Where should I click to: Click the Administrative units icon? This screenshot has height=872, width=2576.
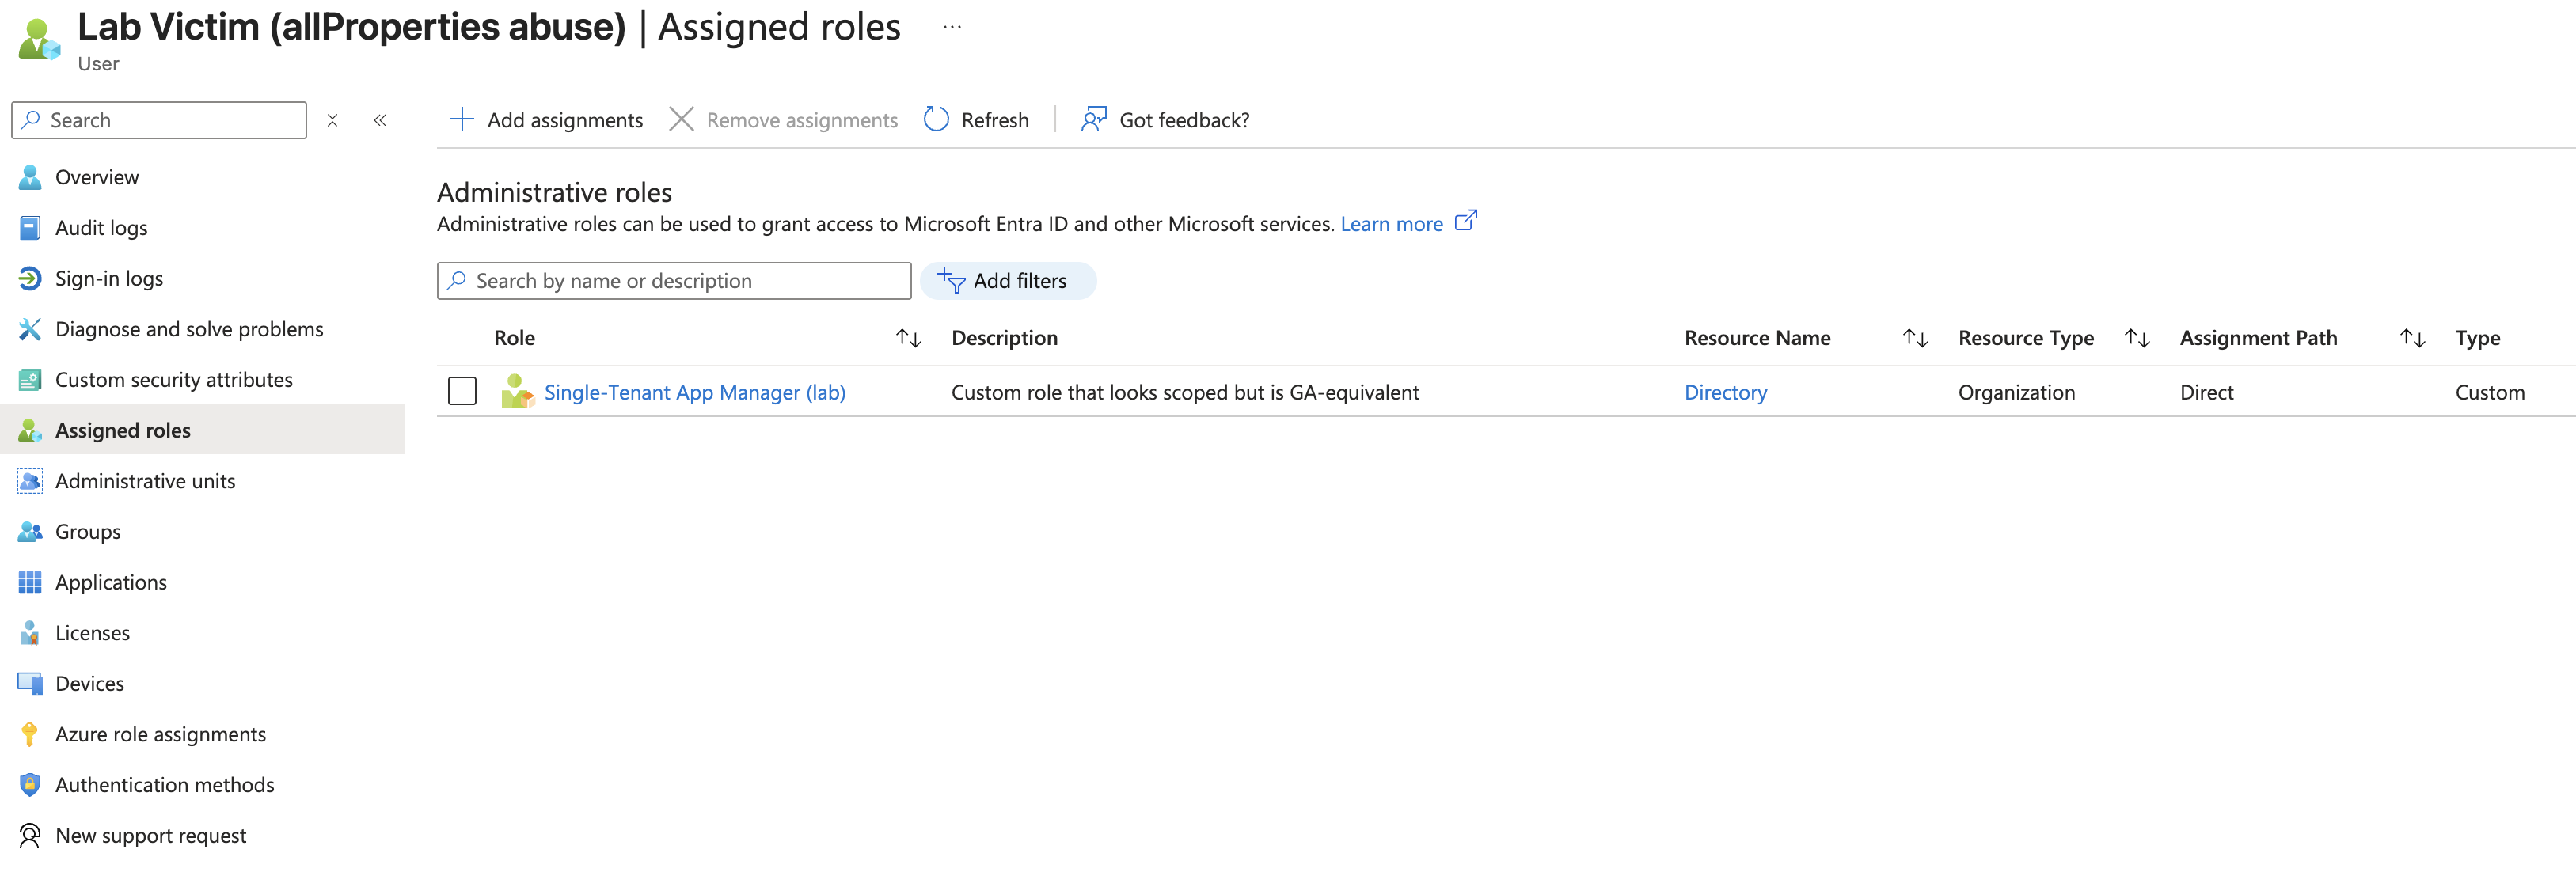click(x=30, y=481)
